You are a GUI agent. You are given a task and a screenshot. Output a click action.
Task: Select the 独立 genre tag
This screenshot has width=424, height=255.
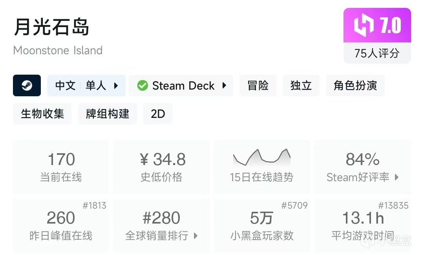click(x=301, y=86)
